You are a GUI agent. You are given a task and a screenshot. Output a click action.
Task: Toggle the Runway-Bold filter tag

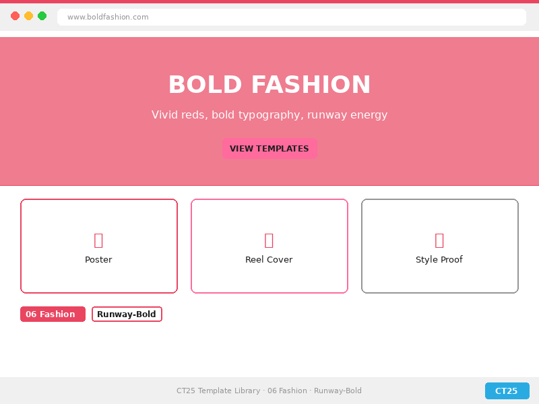[127, 314]
